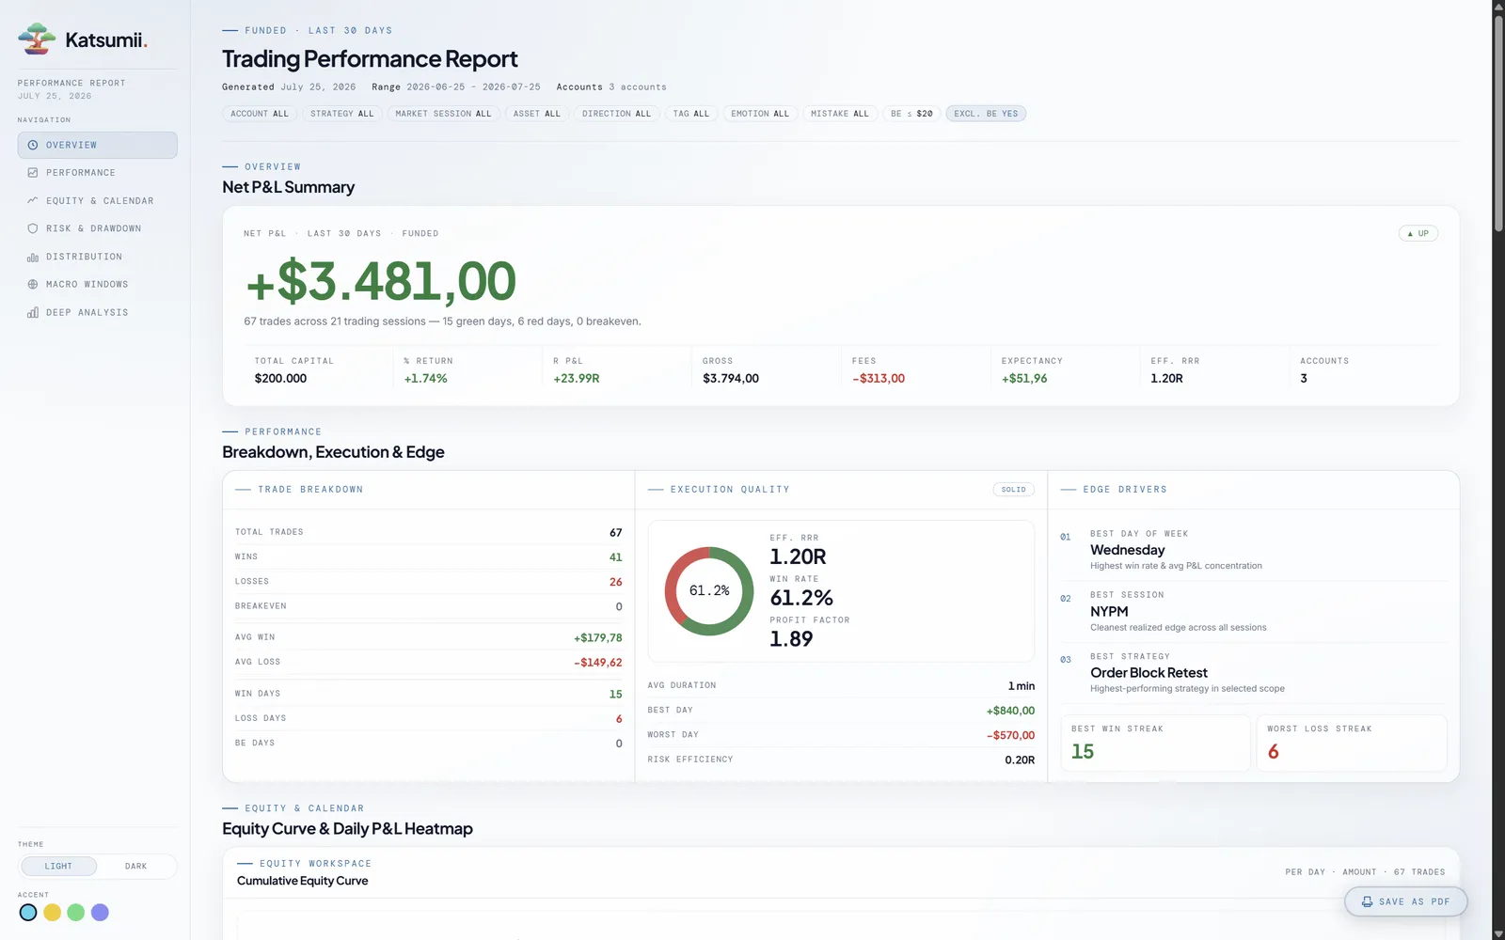Screen dimensions: 1505x940
Task: Click the Save as PDF button
Action: click(x=1405, y=901)
